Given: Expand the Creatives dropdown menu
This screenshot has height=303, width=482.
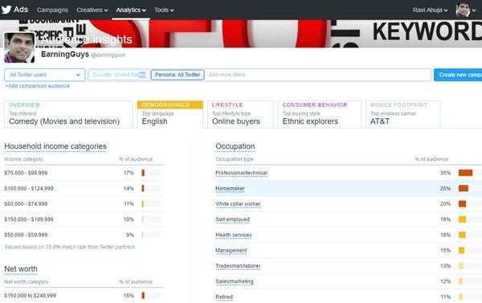Looking at the screenshot, I should click(x=92, y=10).
